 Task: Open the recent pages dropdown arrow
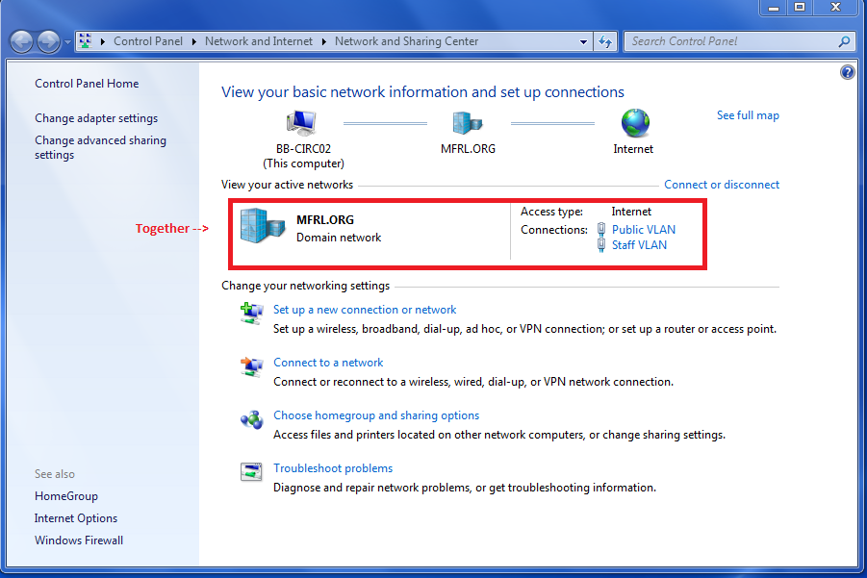click(67, 42)
